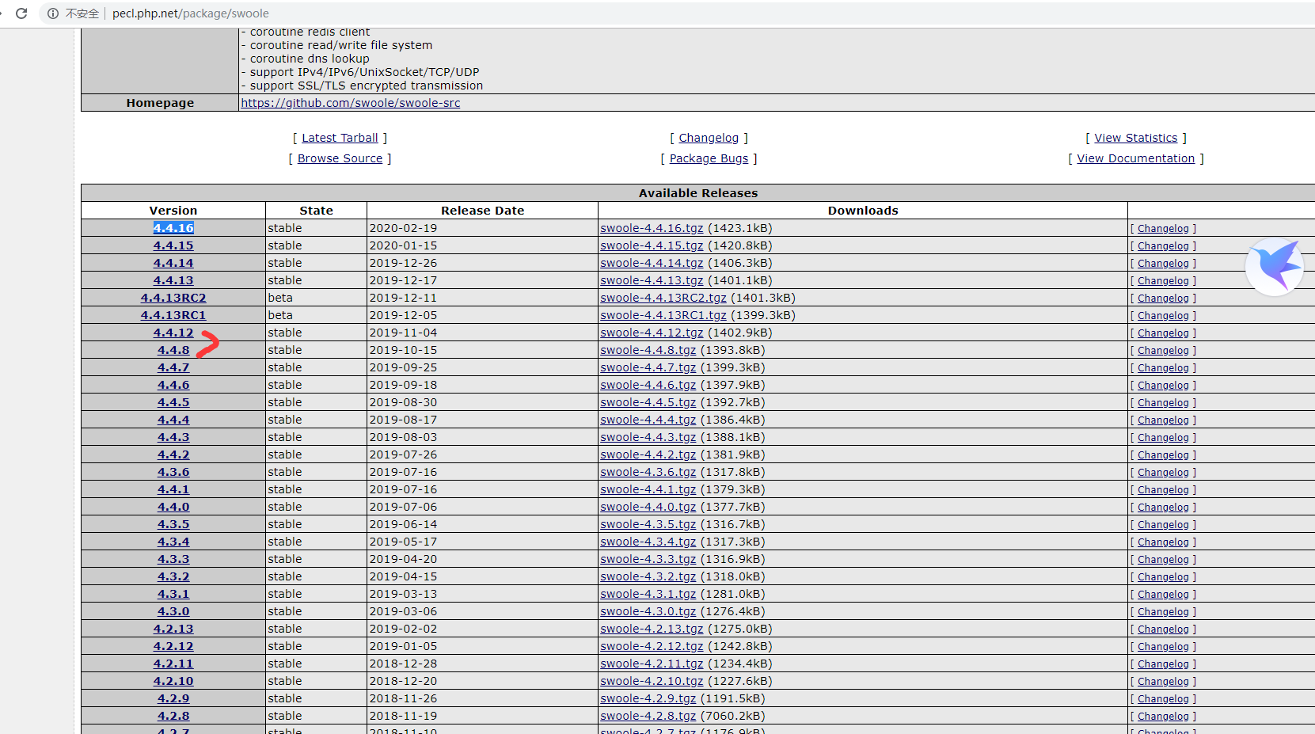Download swoole-4.4.15.tgz file
This screenshot has width=1315, height=734.
[651, 245]
